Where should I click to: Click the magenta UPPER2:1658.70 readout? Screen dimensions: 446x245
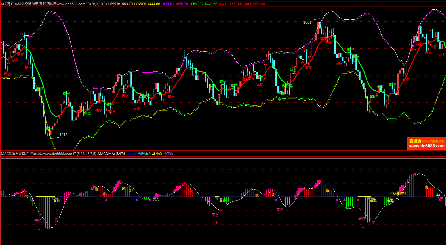click(175, 4)
